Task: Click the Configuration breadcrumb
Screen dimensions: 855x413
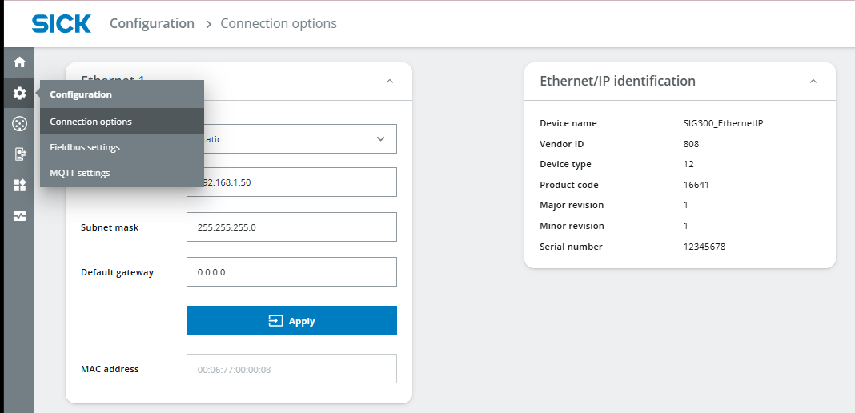Action: click(152, 23)
